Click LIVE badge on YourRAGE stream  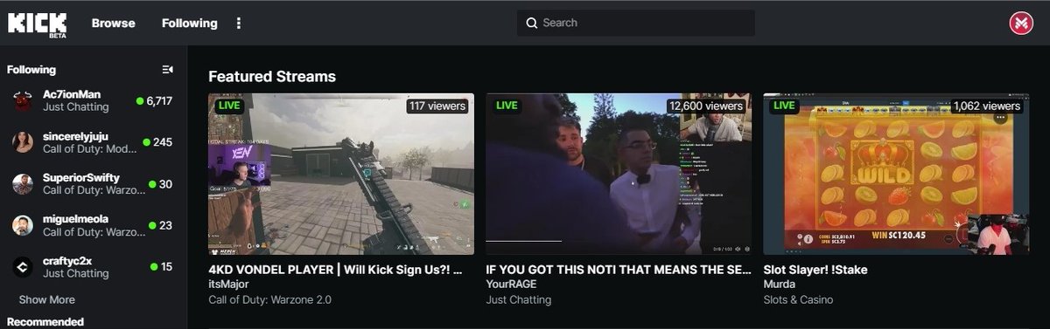507,106
